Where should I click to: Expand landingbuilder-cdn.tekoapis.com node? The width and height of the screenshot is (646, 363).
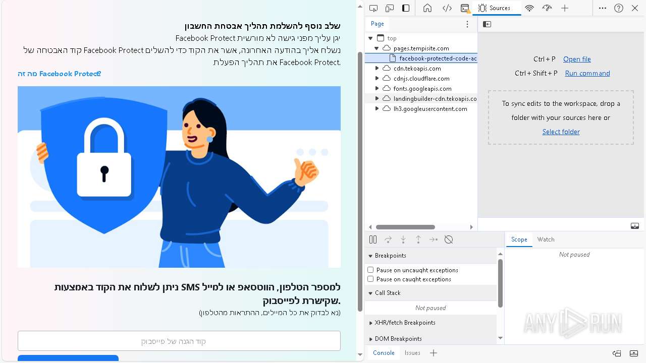[x=376, y=99]
